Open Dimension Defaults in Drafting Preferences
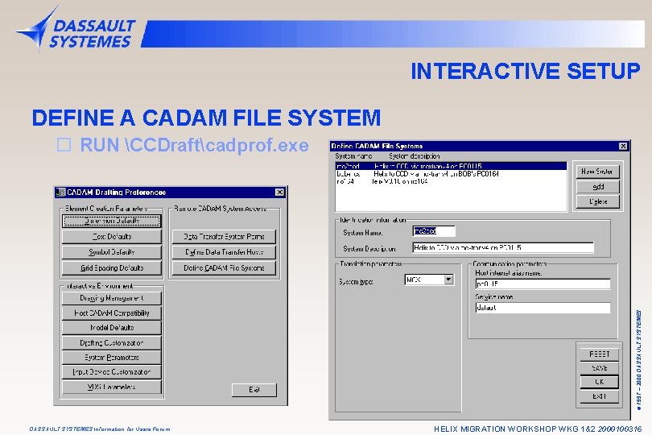 [x=111, y=221]
